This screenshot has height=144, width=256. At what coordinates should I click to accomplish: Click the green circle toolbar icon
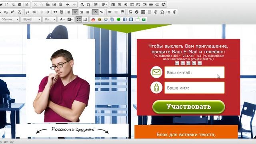coord(118,20)
